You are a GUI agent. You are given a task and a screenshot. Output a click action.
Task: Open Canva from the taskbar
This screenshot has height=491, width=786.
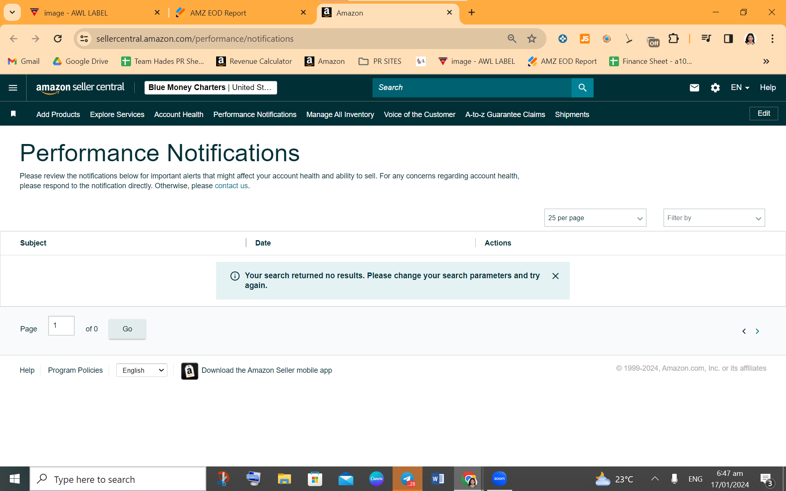(376, 479)
